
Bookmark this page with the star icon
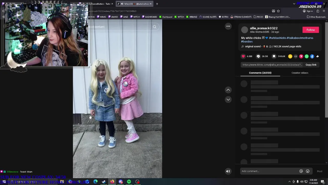[278, 11]
